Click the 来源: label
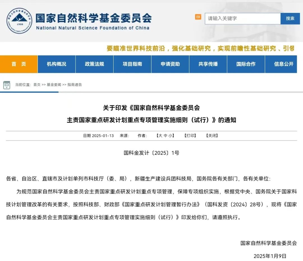303x261 pixels. click(125, 136)
